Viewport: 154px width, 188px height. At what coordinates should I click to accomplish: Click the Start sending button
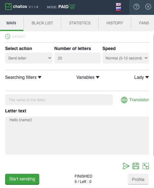[22, 179]
